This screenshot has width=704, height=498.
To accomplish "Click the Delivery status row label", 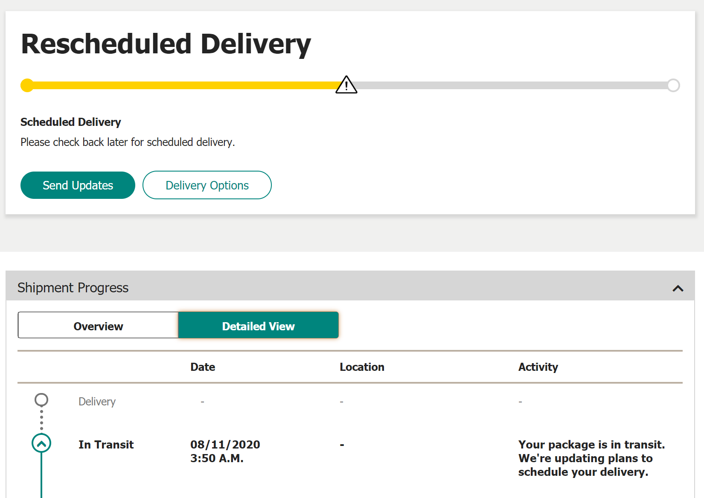I will point(97,402).
